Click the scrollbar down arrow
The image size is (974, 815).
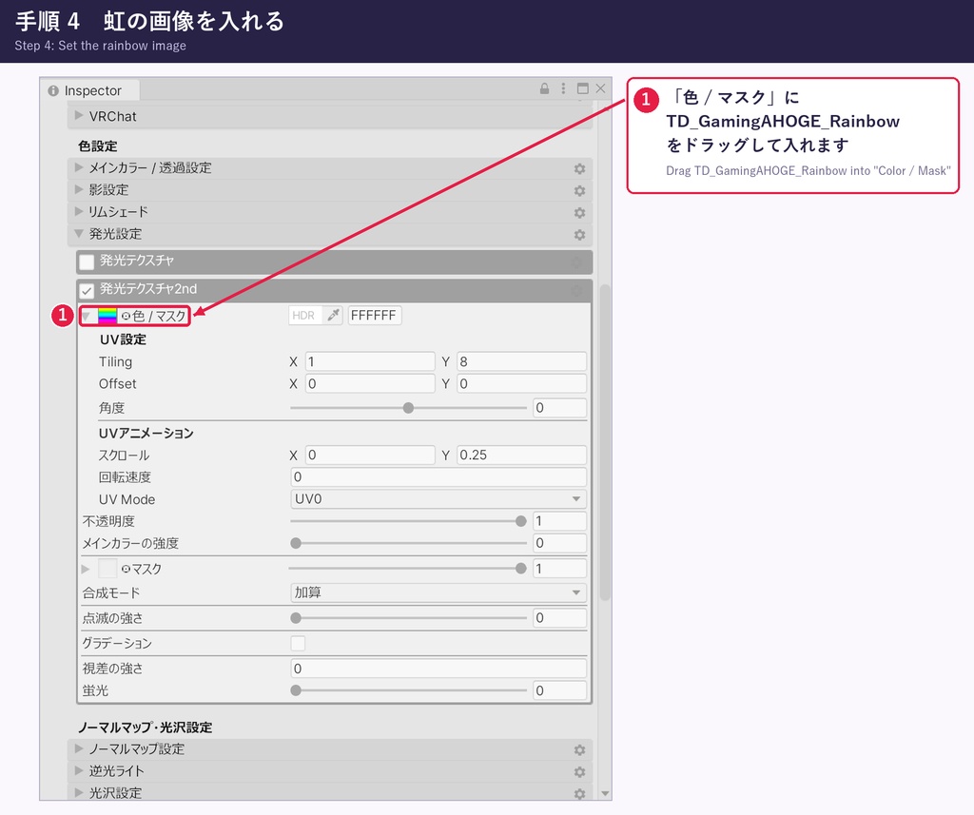(605, 794)
